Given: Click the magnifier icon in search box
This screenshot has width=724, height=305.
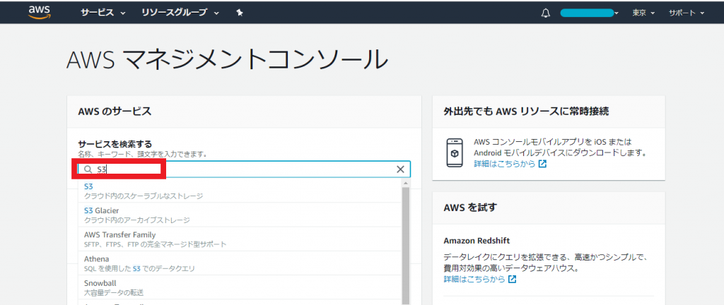Looking at the screenshot, I should [x=88, y=169].
